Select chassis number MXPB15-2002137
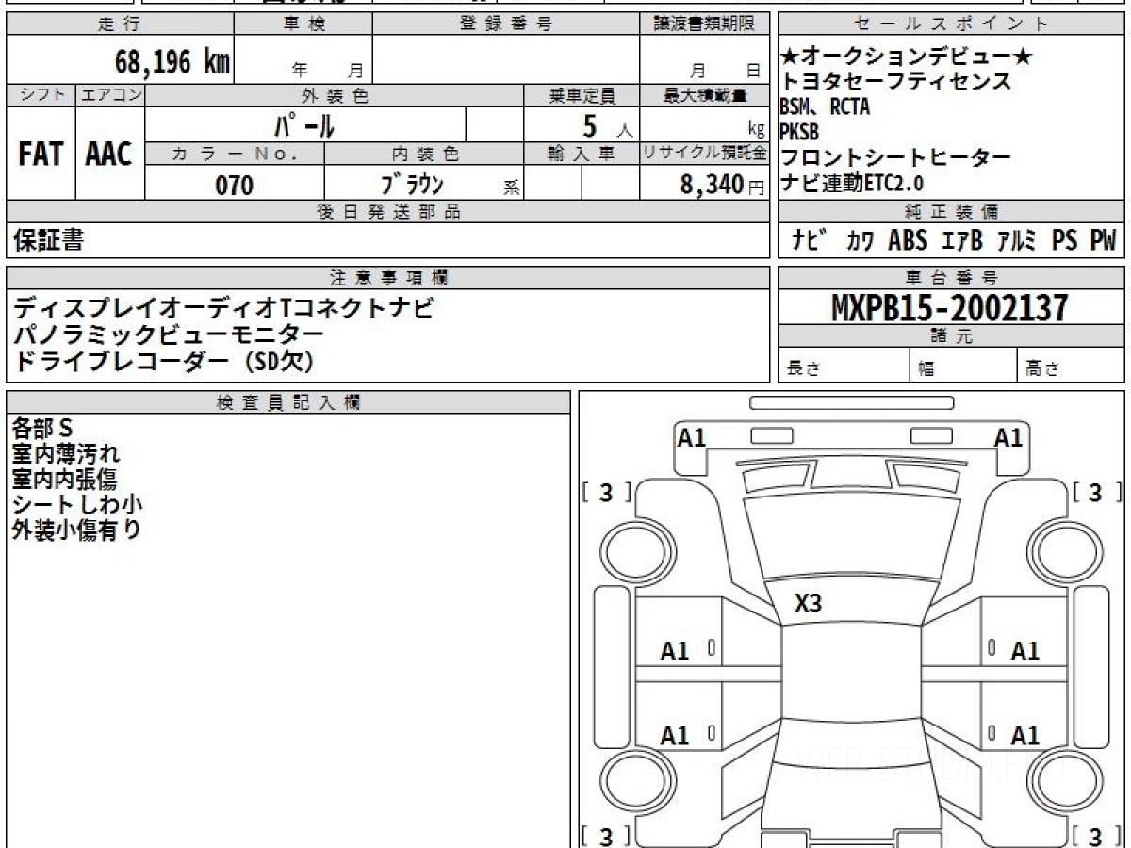This screenshot has width=1131, height=848. click(950, 308)
